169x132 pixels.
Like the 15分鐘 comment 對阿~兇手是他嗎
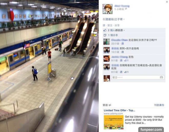click(123, 52)
